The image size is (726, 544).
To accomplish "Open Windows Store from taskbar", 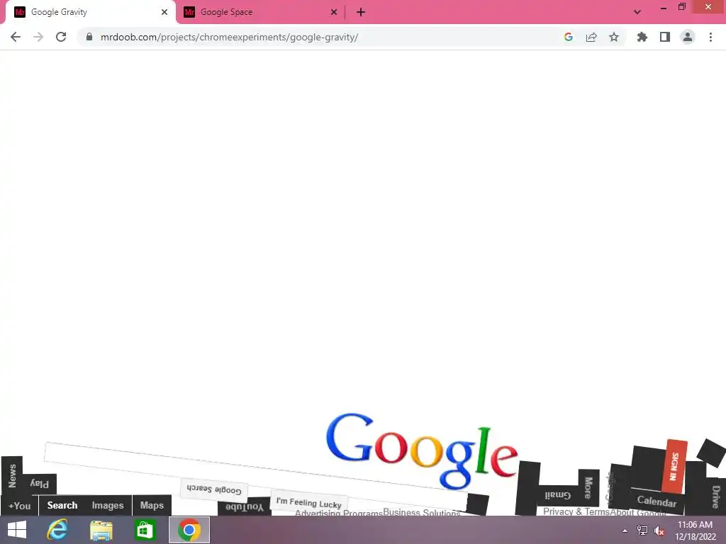I will (145, 530).
